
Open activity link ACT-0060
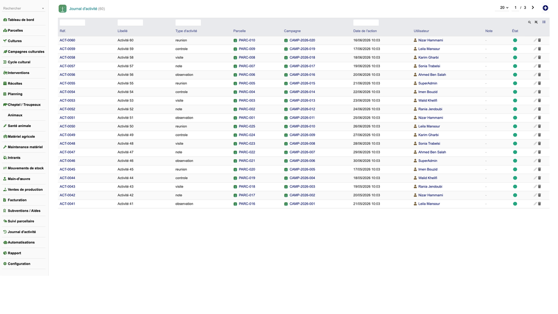point(67,40)
